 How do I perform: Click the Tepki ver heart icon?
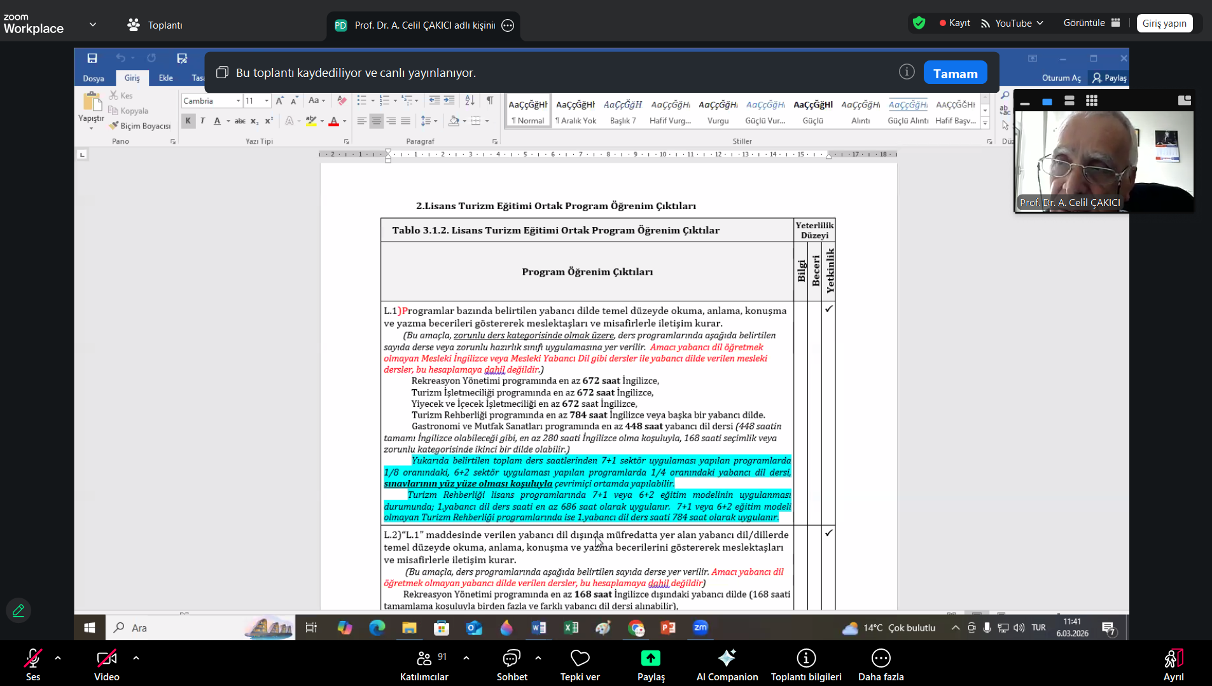[x=580, y=659]
